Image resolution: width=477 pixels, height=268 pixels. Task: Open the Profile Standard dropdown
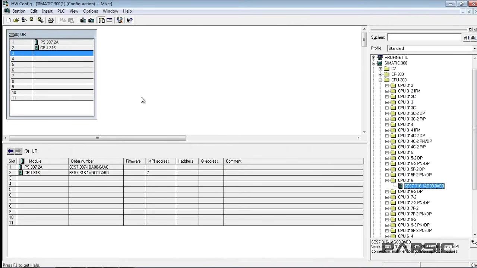(x=474, y=48)
